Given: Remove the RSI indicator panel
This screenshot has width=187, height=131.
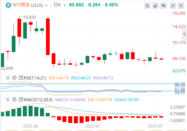Looking at the screenshot, I should (x=8, y=78).
